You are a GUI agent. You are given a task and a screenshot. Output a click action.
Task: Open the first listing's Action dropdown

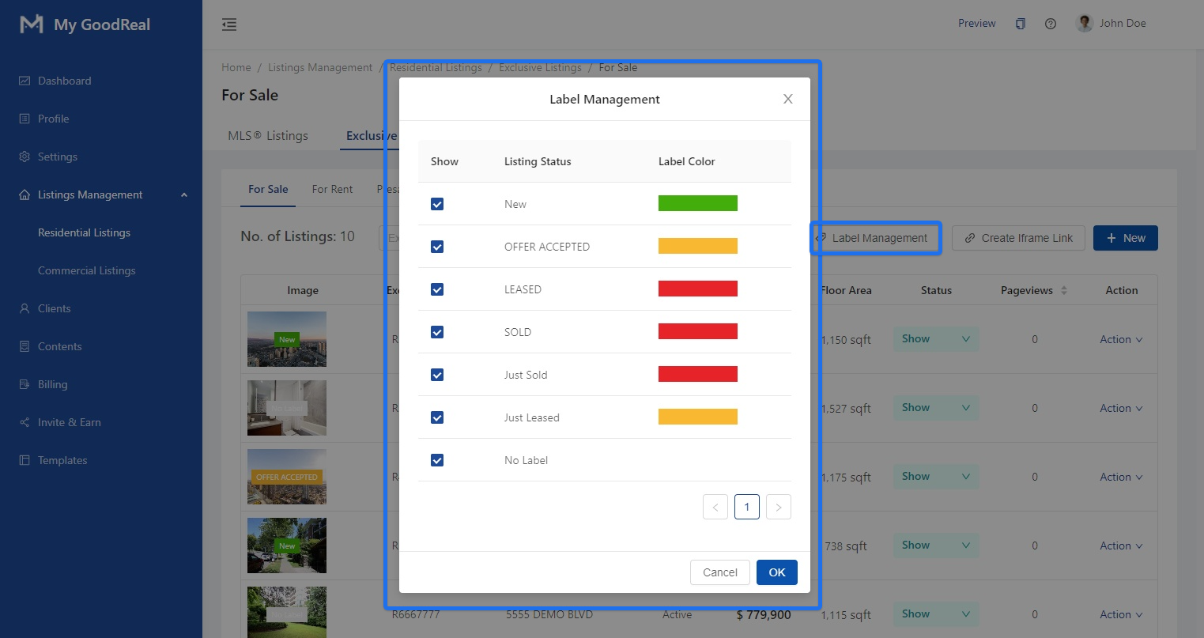(1120, 339)
